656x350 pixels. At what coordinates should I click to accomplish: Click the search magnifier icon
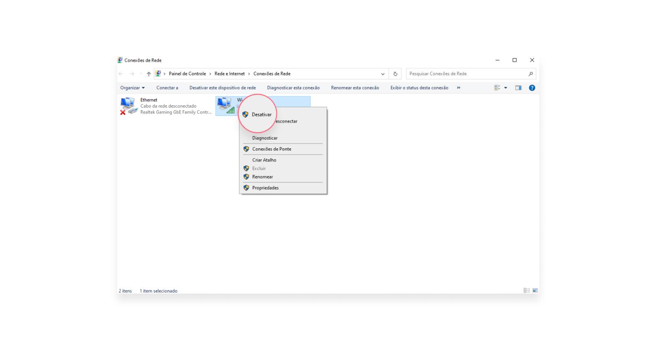pos(531,74)
